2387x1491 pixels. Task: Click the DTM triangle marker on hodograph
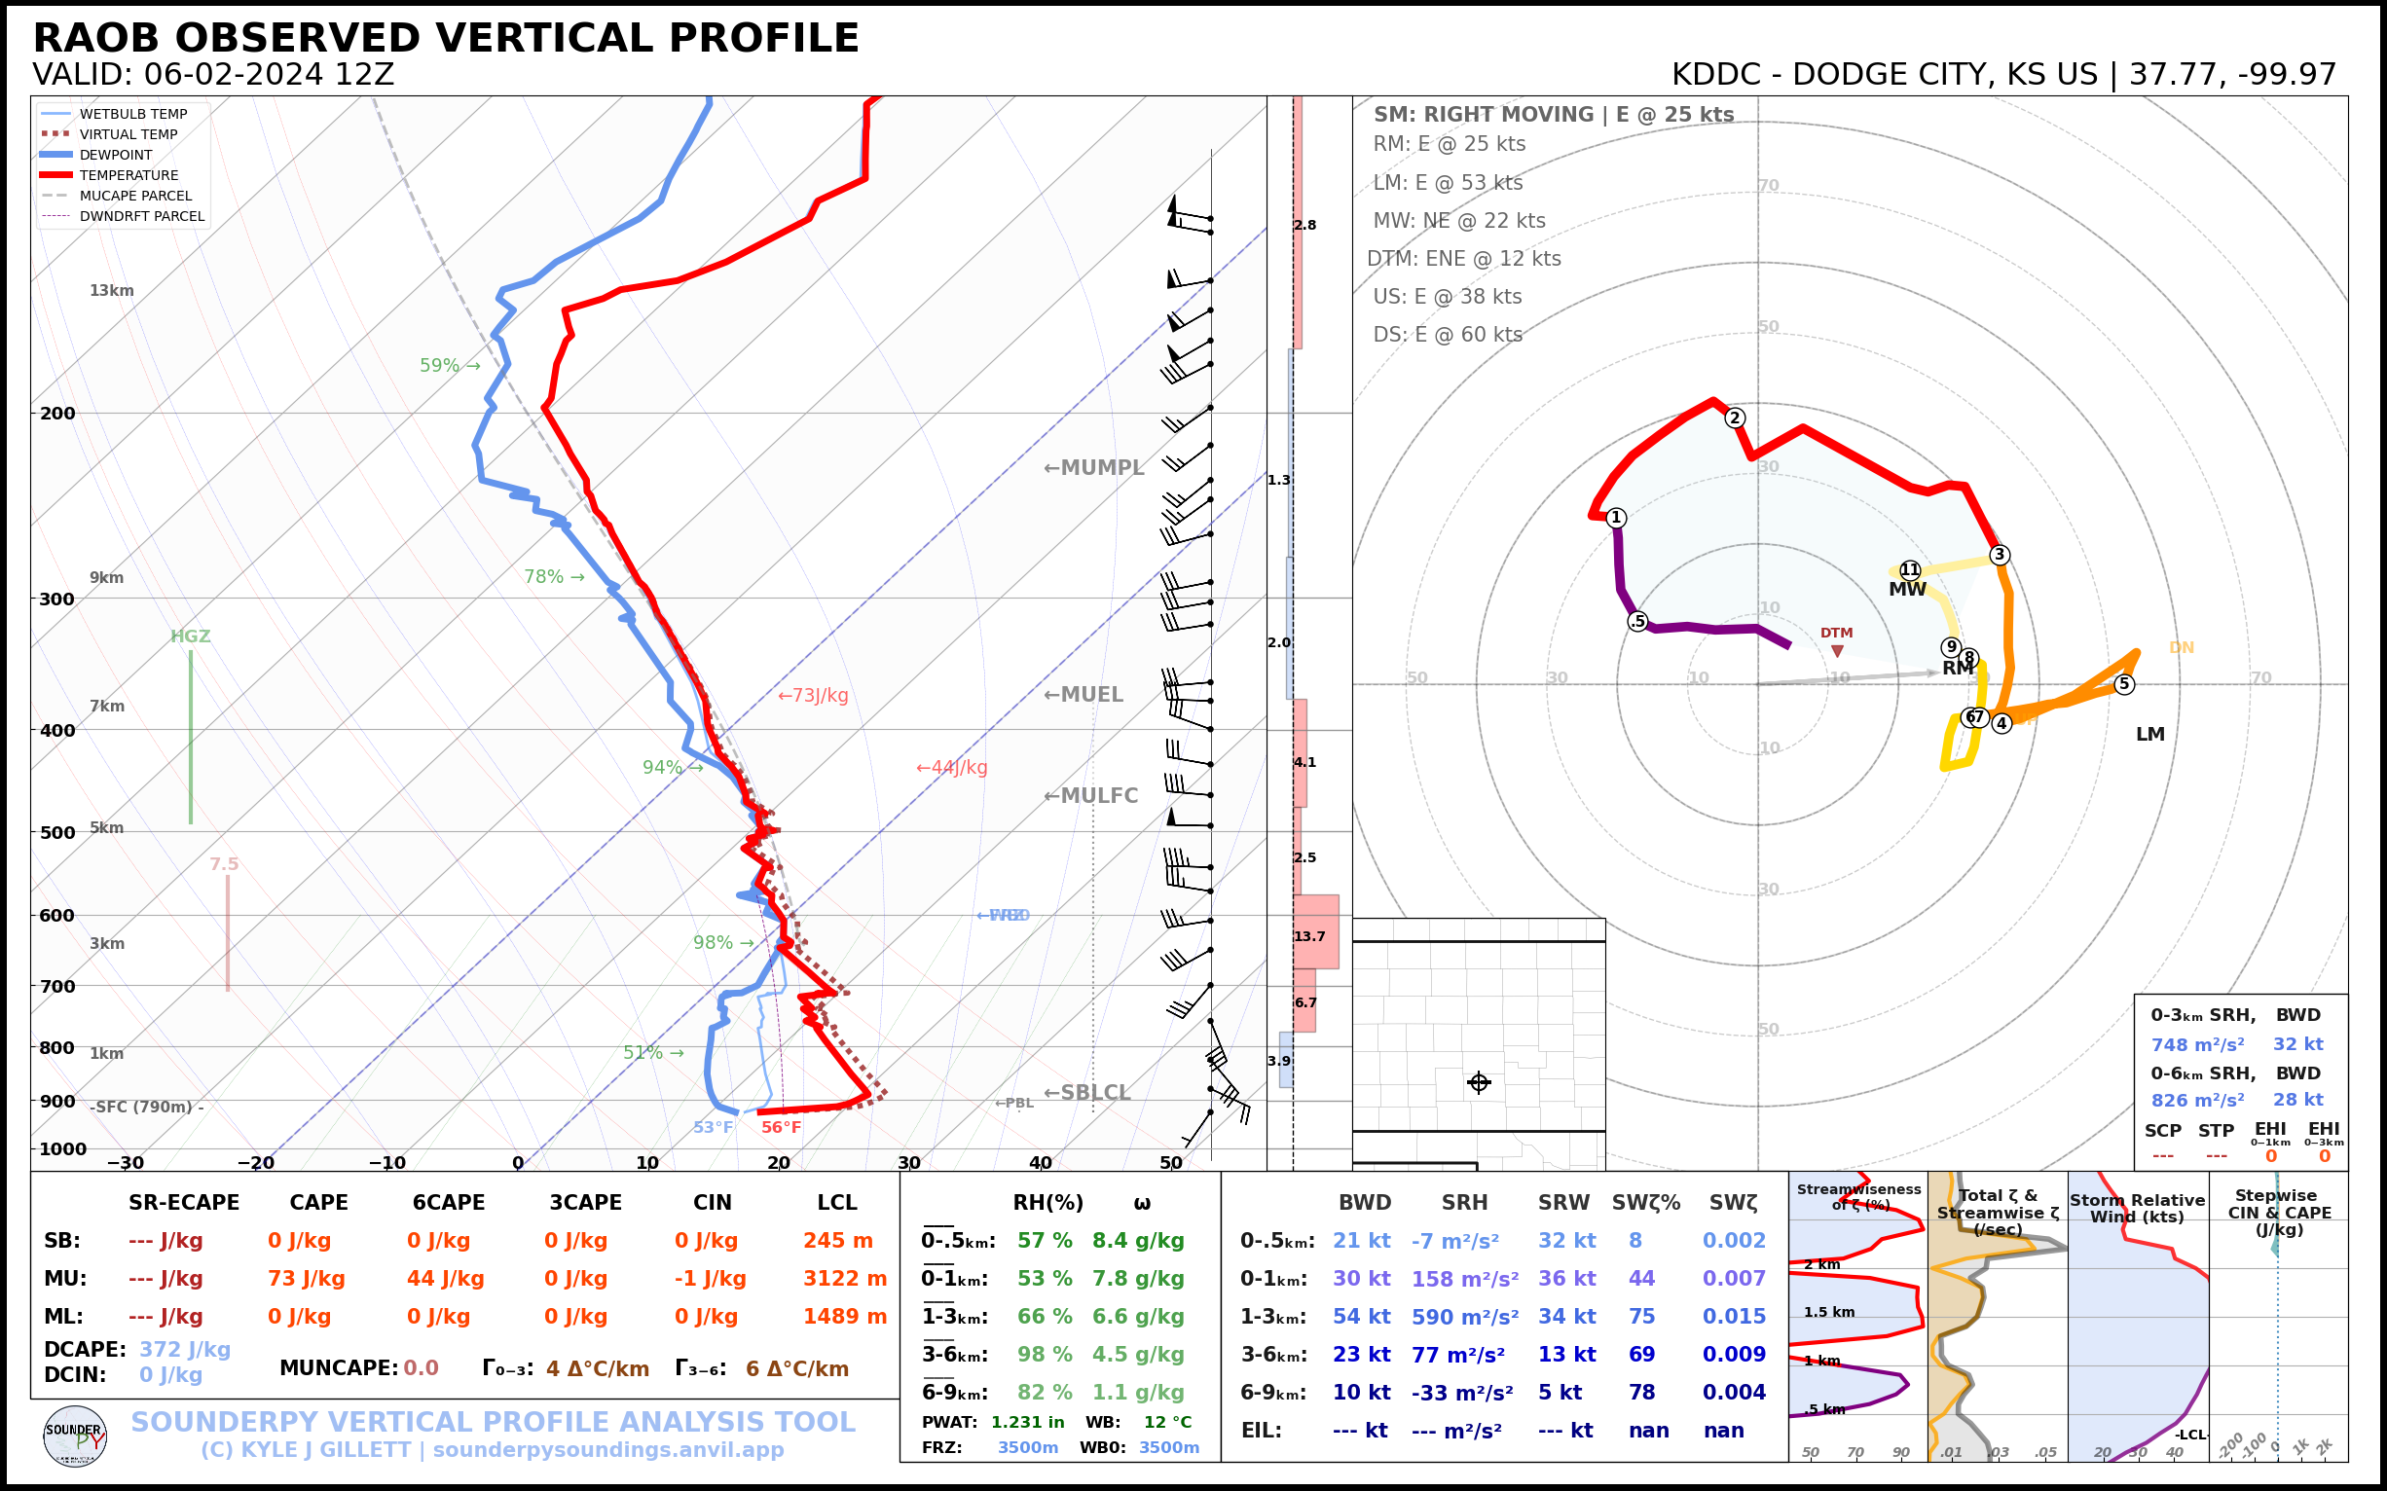point(1837,651)
